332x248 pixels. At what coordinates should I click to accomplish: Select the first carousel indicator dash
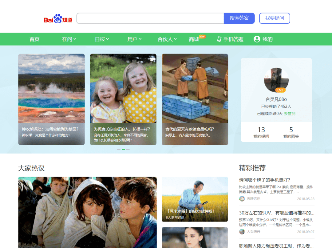(119, 150)
